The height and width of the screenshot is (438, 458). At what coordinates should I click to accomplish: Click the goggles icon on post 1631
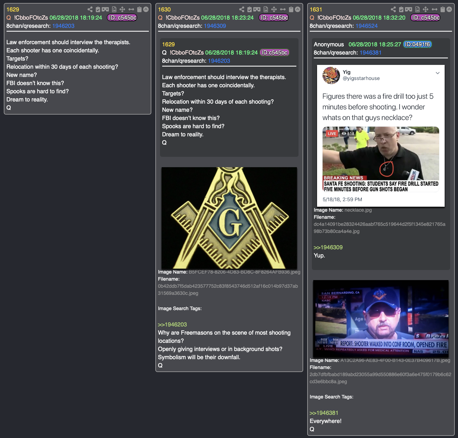pos(408,10)
